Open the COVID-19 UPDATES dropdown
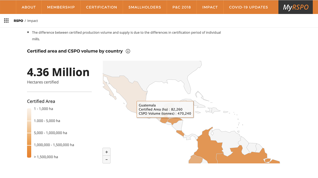Screen dimensions: 318x178 coord(249,7)
